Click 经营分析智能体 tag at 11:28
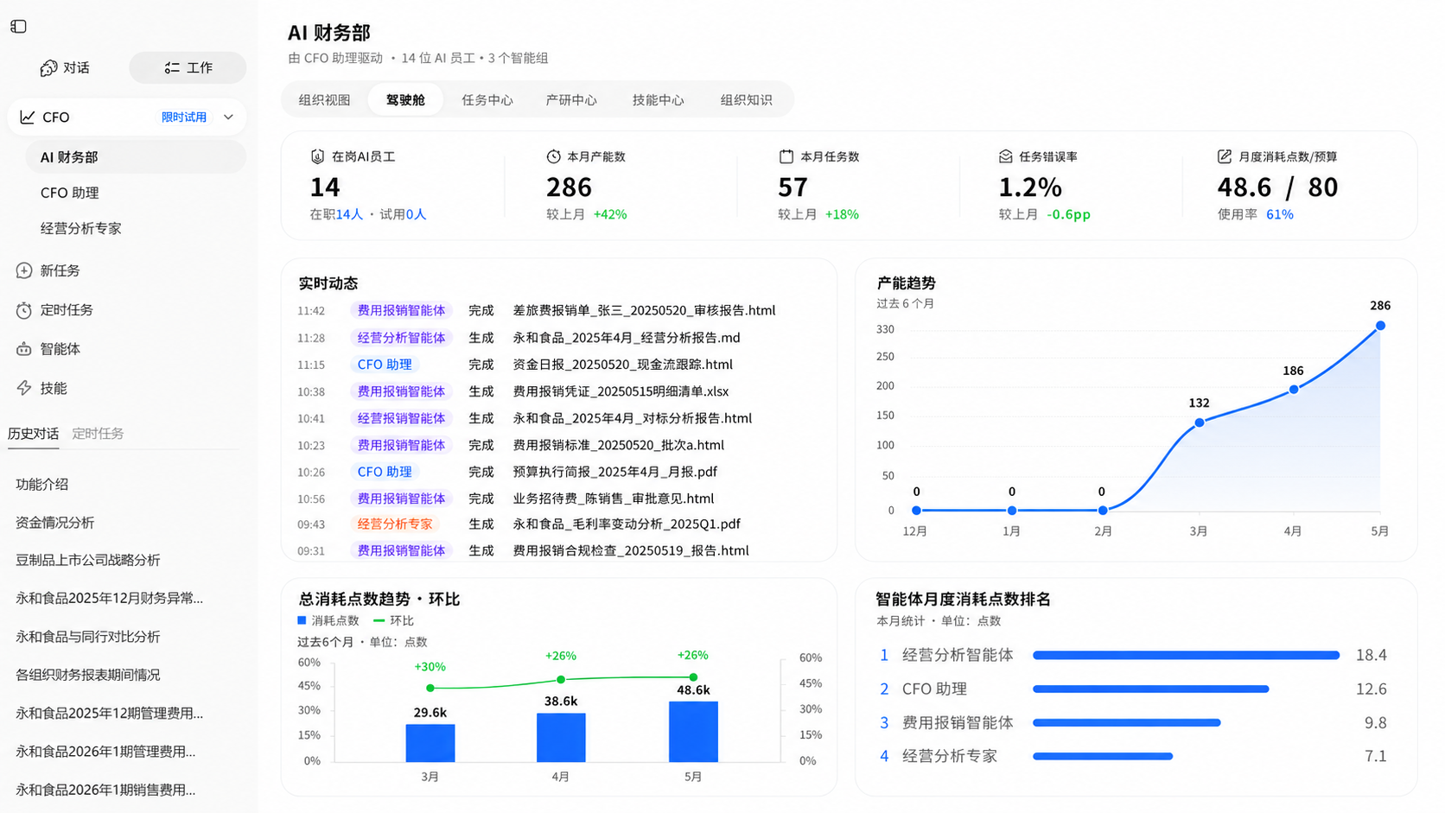This screenshot has height=813, width=1445. click(x=401, y=338)
